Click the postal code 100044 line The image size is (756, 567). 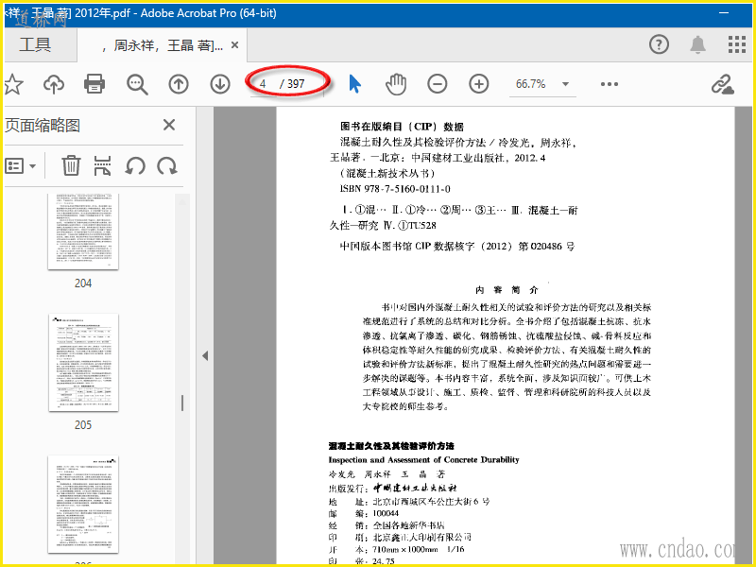pyautogui.click(x=364, y=513)
